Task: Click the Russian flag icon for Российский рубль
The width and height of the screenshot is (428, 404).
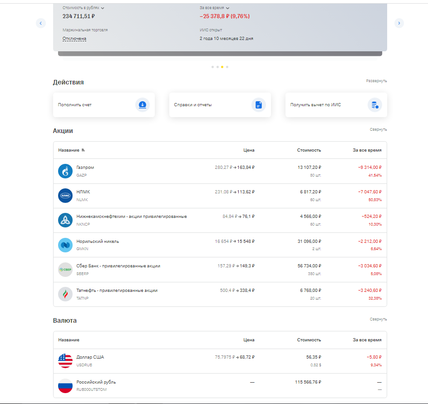Action: pos(65,386)
